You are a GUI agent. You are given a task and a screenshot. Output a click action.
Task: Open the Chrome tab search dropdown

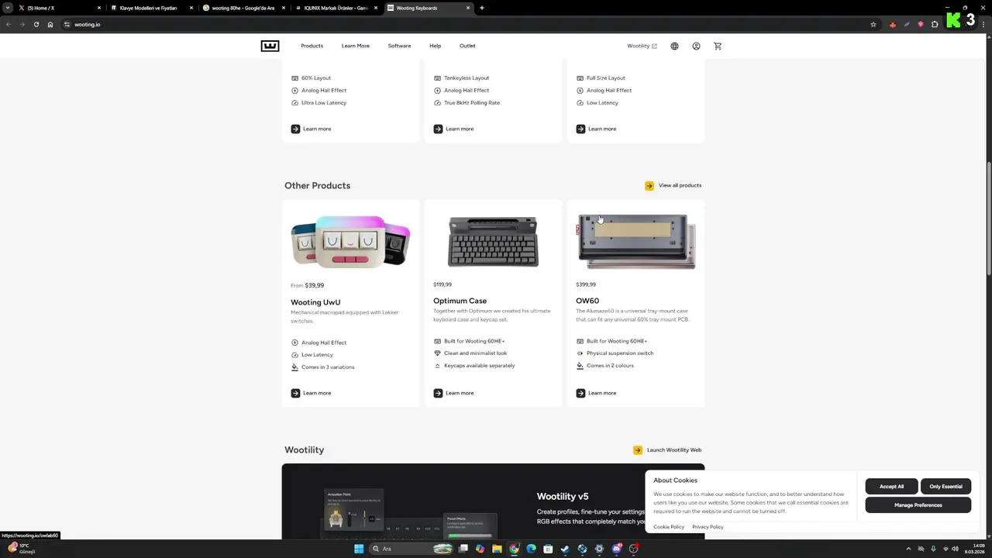pyautogui.click(x=8, y=8)
